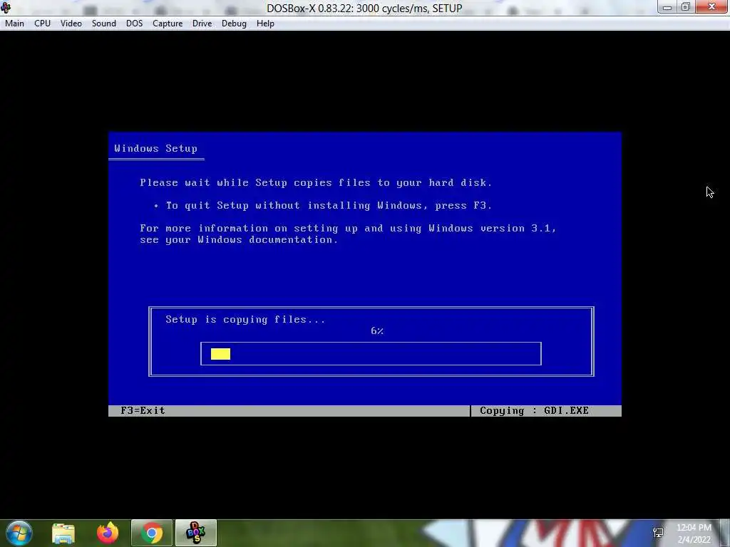This screenshot has height=547, width=730.
Task: Open the DOS menu
Action: point(135,24)
